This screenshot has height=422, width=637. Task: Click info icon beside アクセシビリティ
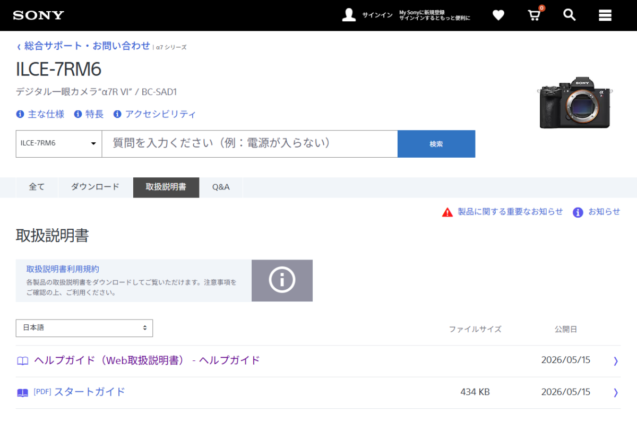pyautogui.click(x=117, y=114)
